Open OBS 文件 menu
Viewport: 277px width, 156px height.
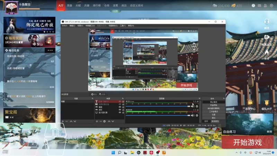pyautogui.click(x=64, y=26)
